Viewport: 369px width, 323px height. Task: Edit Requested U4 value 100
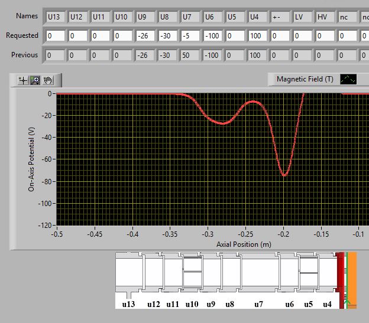coord(258,35)
